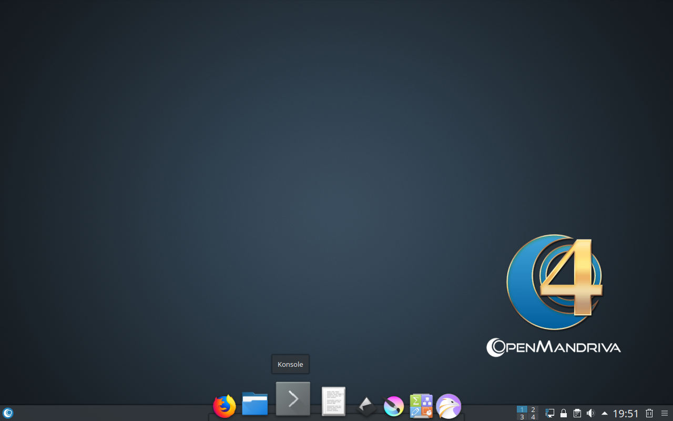Click the dark diamond-shaped dock icon
Viewport: 673px width, 421px height.
pyautogui.click(x=366, y=406)
